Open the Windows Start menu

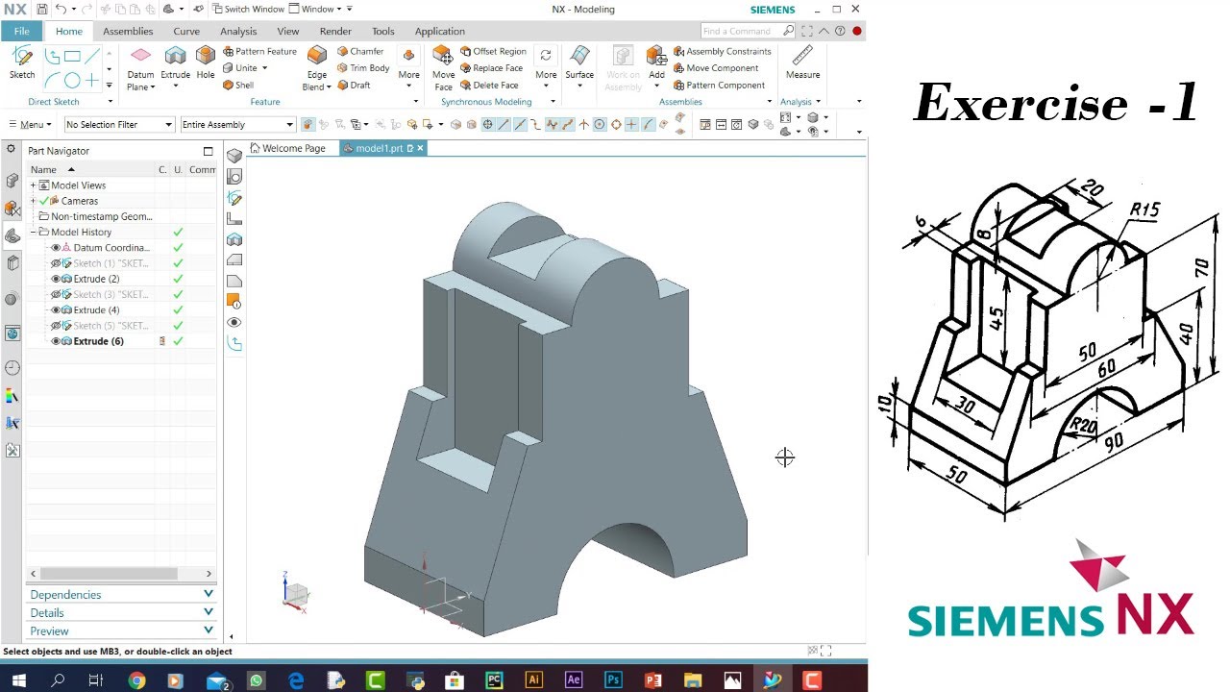click(18, 680)
